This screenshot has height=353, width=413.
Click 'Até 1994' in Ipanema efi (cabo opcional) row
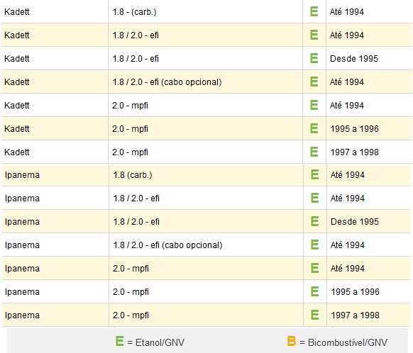pos(348,245)
